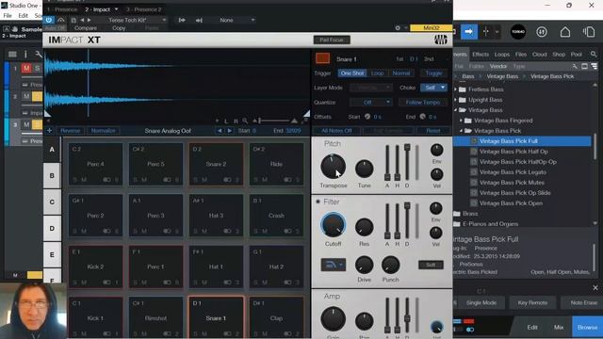Click the device panel icon at top right
Image resolution: width=603 pixels, height=339 pixels.
tap(589, 32)
